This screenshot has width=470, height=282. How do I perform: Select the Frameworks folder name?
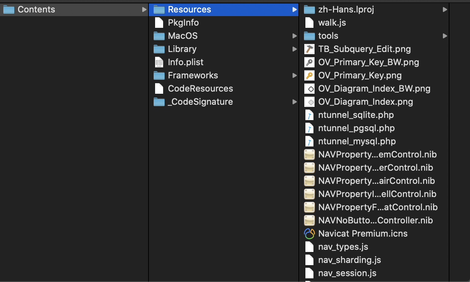[193, 75]
